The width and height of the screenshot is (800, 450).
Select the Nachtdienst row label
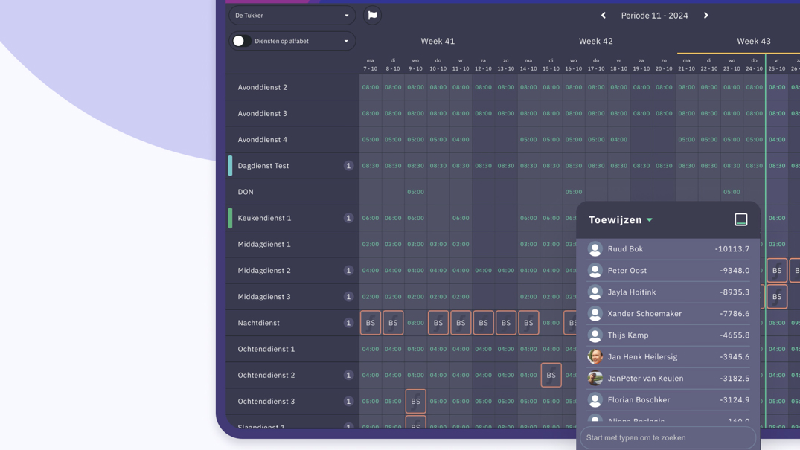[x=259, y=323]
